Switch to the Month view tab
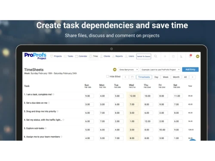 click(176, 77)
